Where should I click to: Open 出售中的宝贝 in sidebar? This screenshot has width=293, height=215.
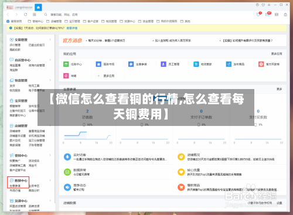point(18,111)
